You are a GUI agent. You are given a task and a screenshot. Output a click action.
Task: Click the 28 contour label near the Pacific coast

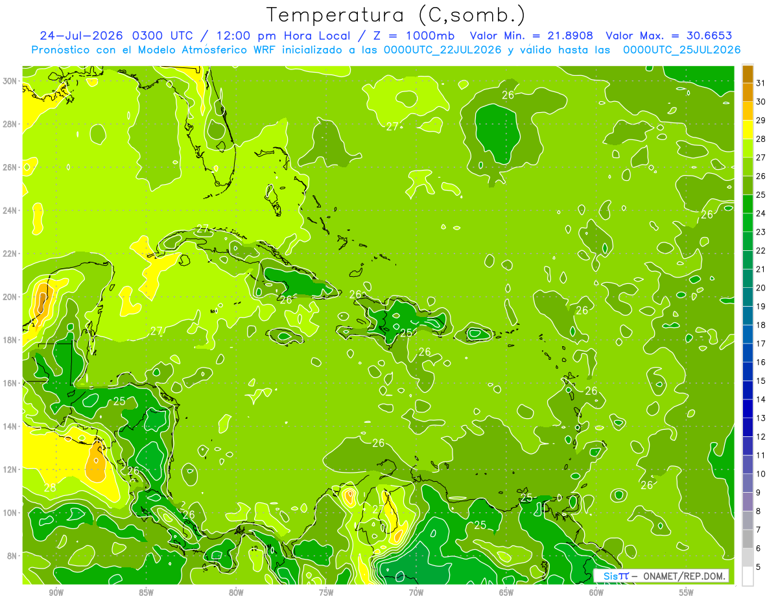point(50,487)
